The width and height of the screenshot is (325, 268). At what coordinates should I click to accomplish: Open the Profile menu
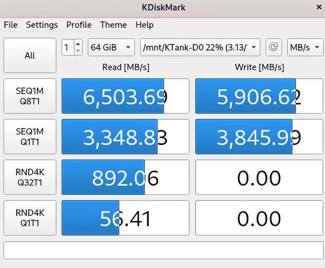pos(79,25)
